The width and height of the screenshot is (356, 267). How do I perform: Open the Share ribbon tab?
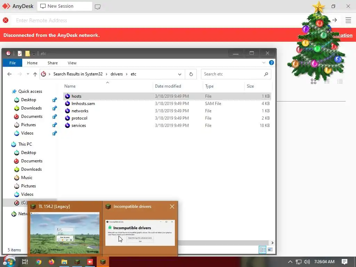pos(52,63)
